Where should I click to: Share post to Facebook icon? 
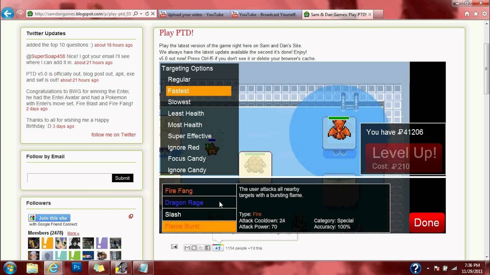[x=207, y=248]
